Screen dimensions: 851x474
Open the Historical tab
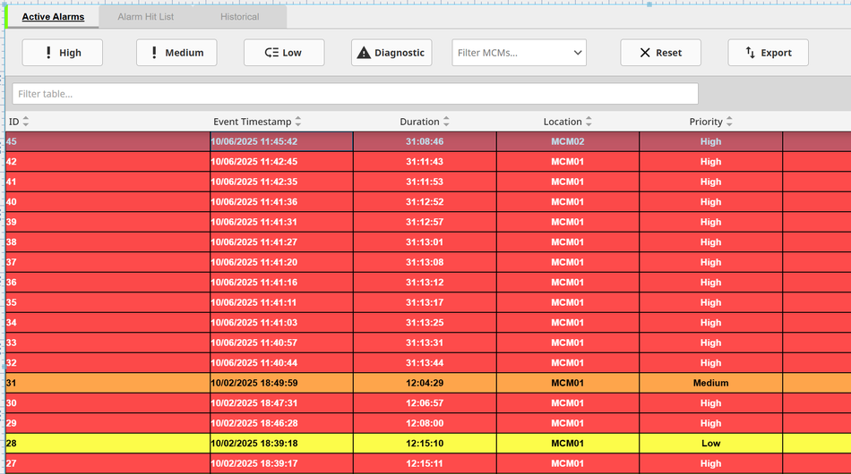(x=239, y=17)
